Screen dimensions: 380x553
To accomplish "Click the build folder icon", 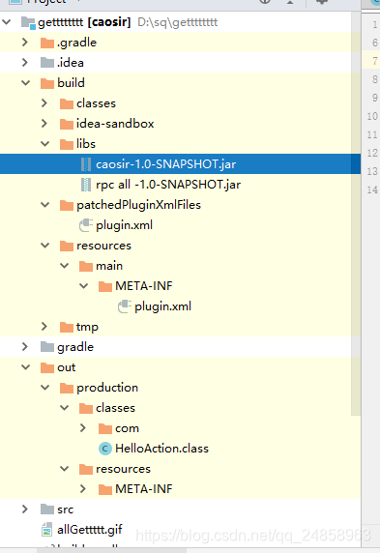I will tap(47, 83).
